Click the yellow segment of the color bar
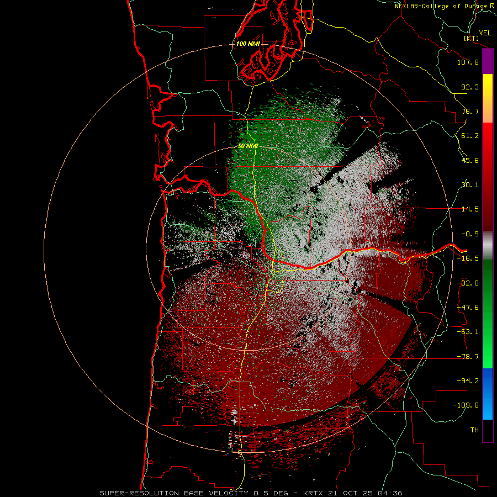Screen dimensions: 497x497 click(488, 98)
